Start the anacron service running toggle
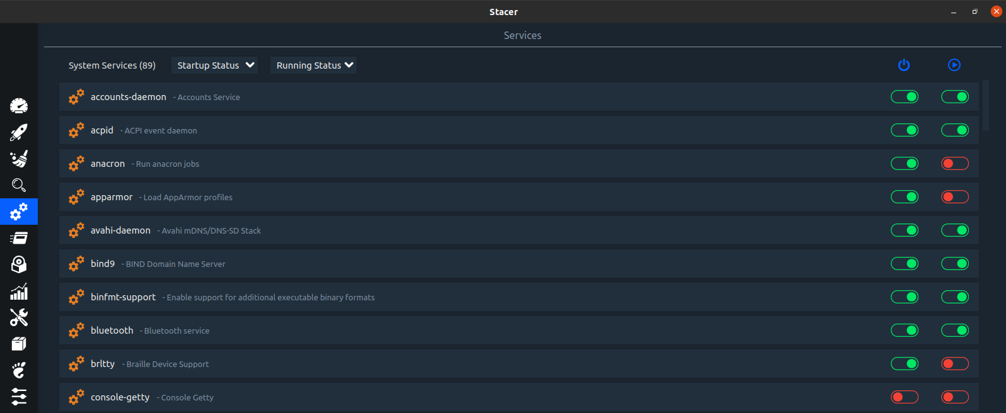The width and height of the screenshot is (1006, 413). tap(955, 164)
